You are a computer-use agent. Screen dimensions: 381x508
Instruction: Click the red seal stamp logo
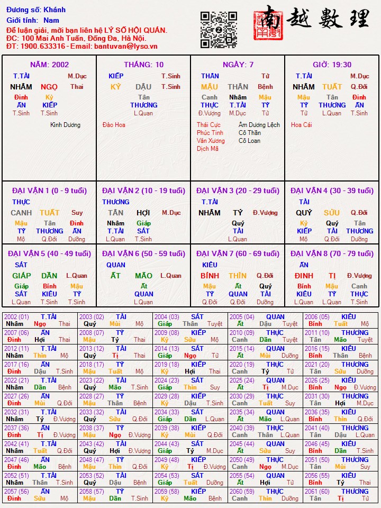coord(268,24)
